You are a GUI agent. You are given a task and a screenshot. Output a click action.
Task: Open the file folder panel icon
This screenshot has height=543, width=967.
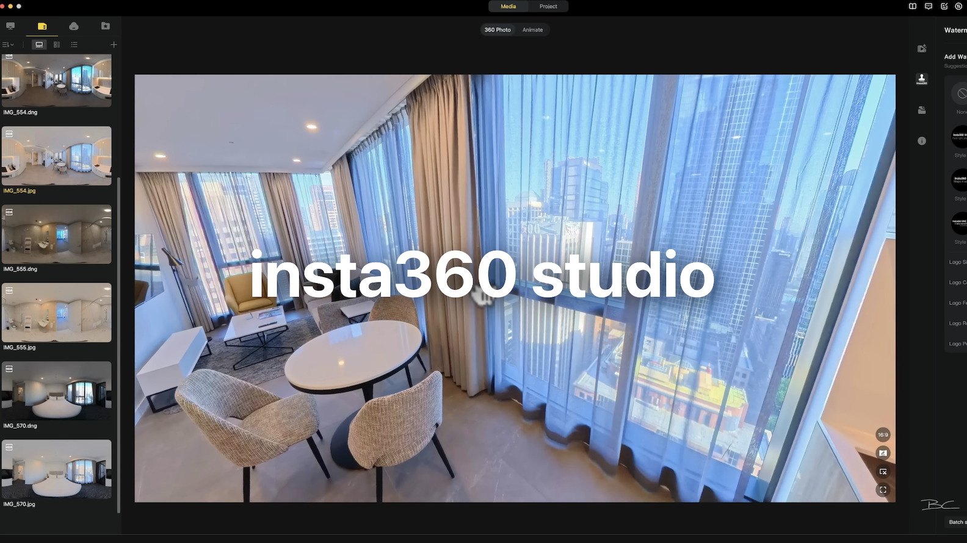(922, 110)
